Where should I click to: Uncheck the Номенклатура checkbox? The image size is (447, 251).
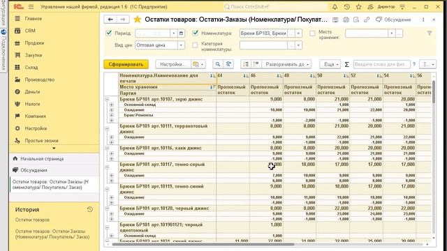pyautogui.click(x=196, y=33)
